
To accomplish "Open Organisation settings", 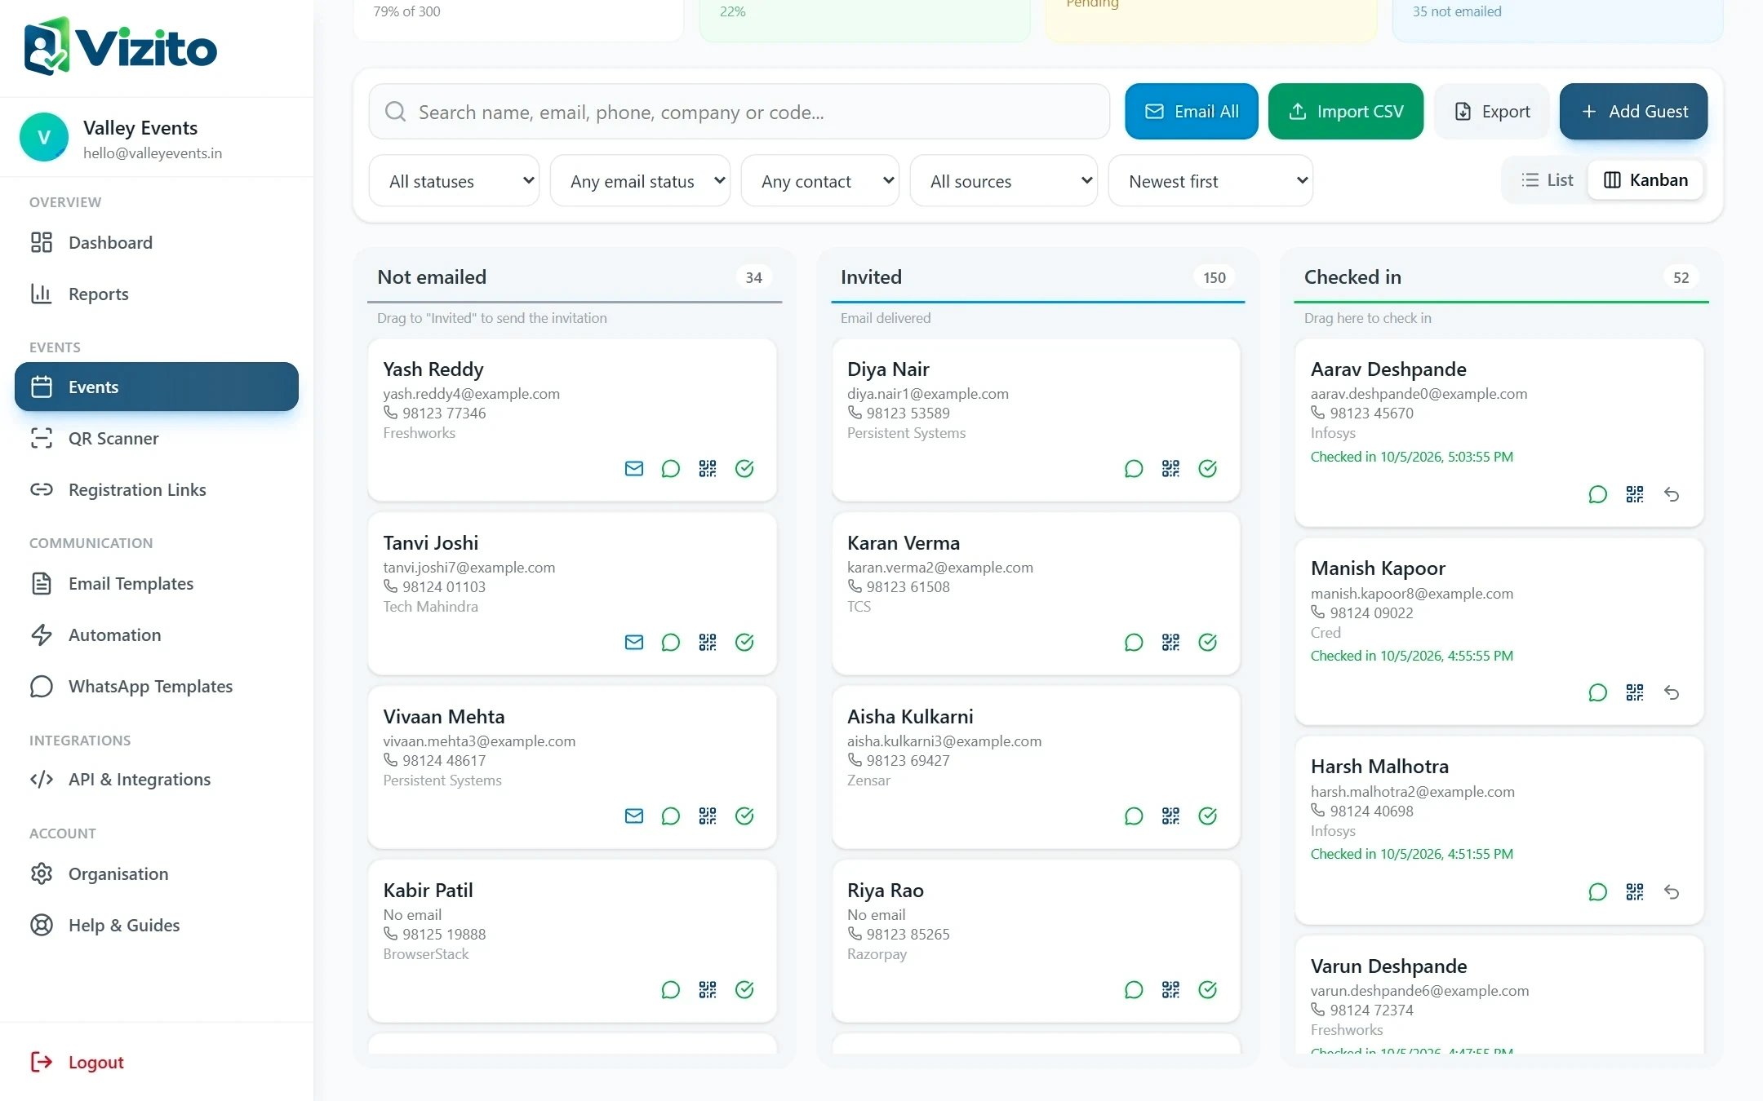I will coord(157,873).
